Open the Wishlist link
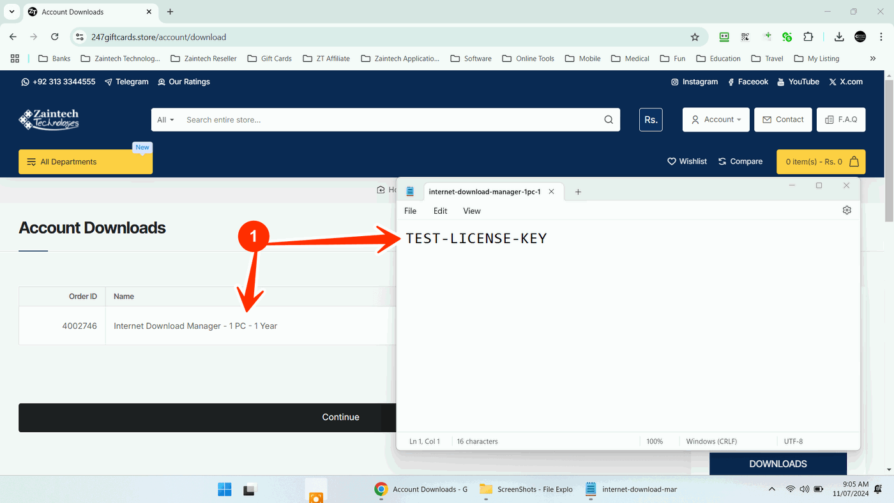 687,161
